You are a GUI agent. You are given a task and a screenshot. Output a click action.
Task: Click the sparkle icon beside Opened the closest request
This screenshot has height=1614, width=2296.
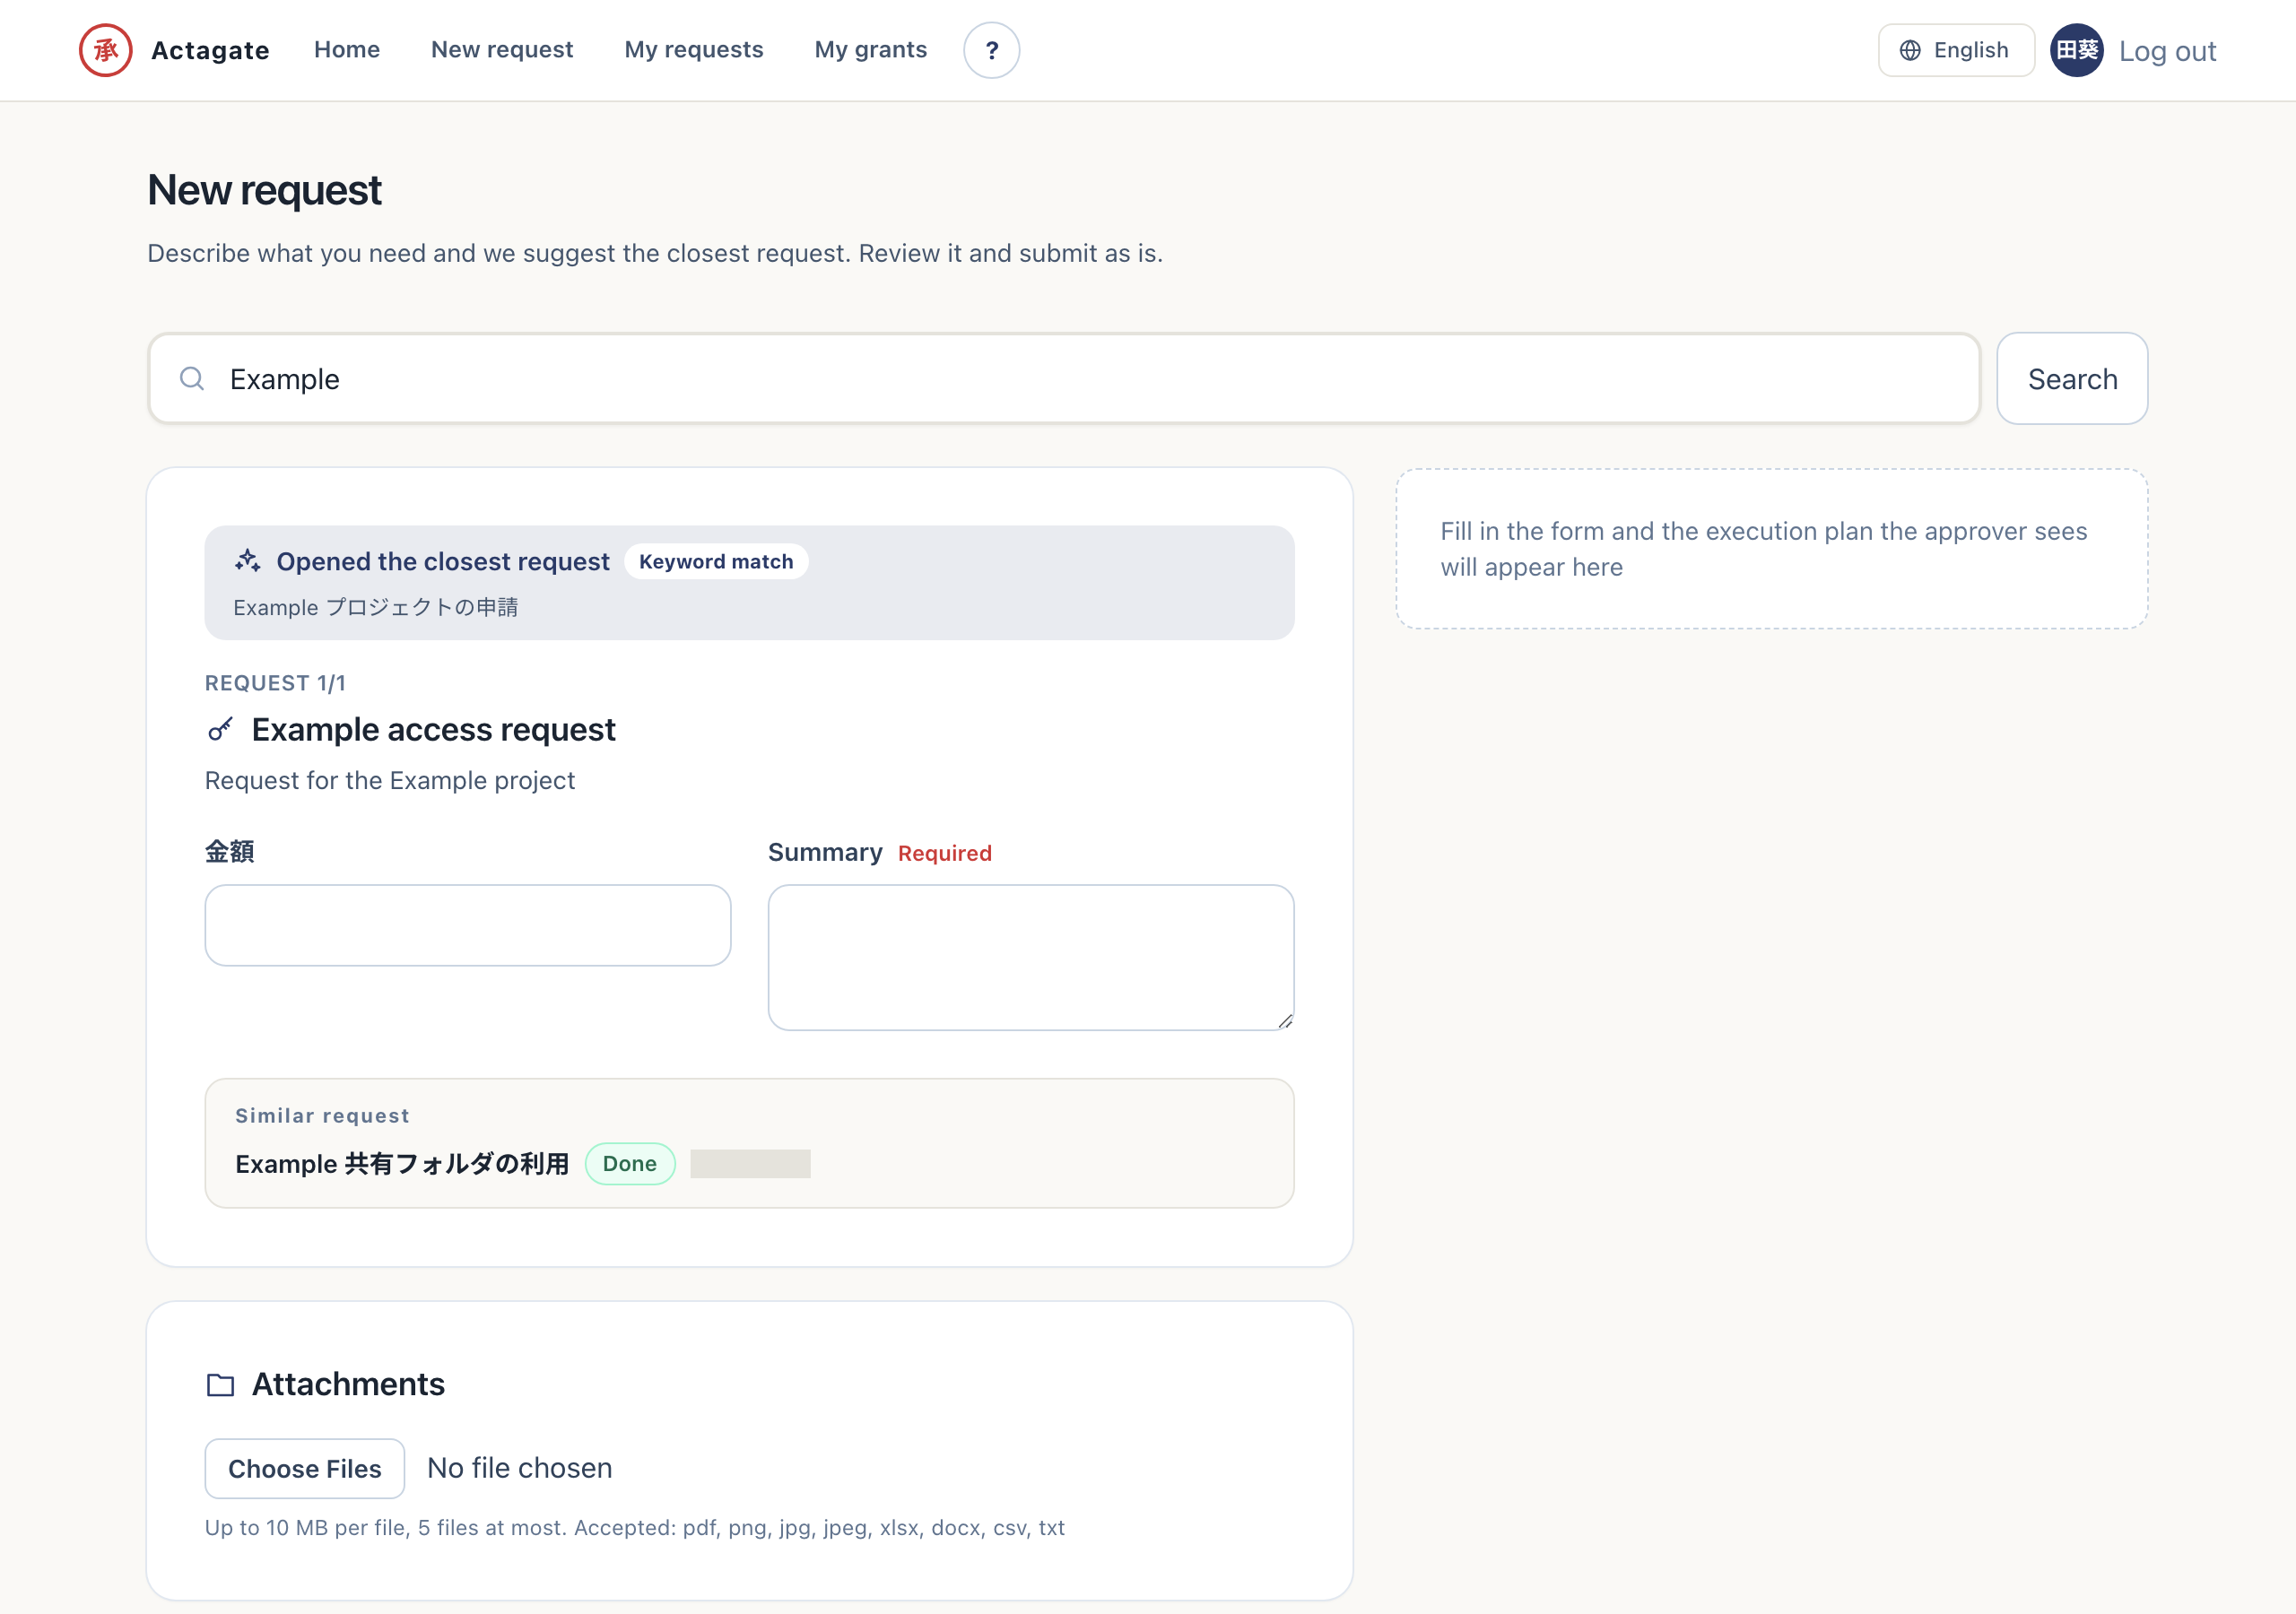[x=248, y=561]
